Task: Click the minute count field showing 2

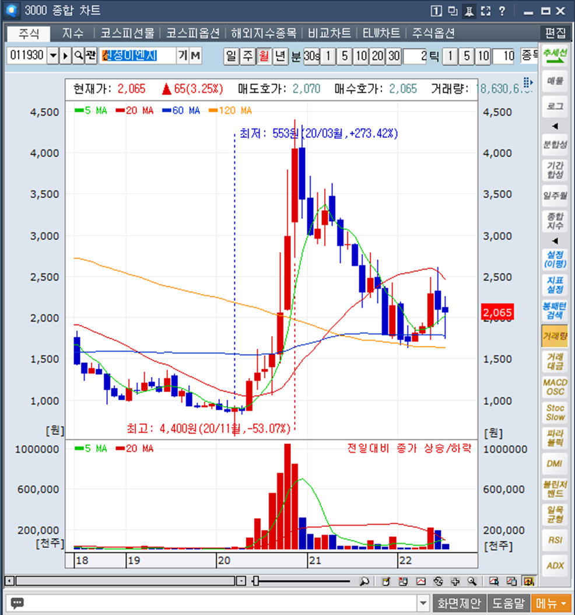Action: click(x=415, y=56)
